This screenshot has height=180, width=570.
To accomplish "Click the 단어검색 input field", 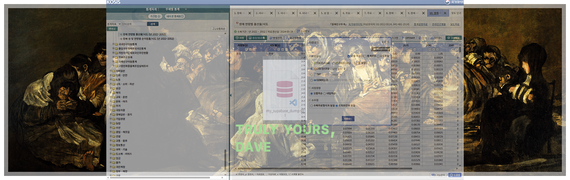I will click(x=134, y=24).
